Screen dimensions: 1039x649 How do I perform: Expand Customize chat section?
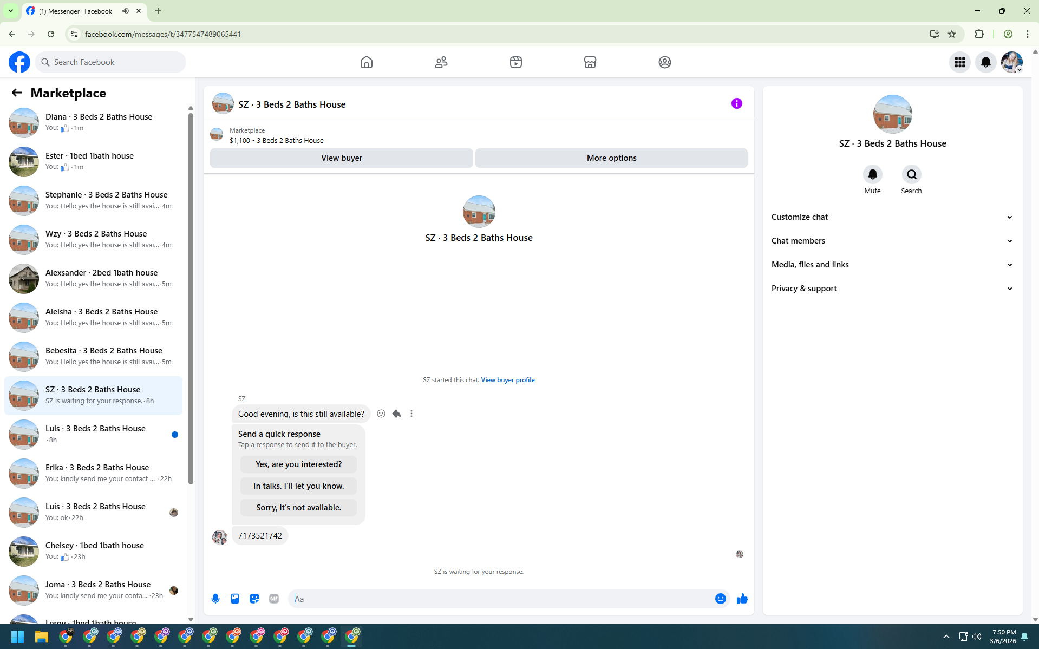tap(892, 217)
